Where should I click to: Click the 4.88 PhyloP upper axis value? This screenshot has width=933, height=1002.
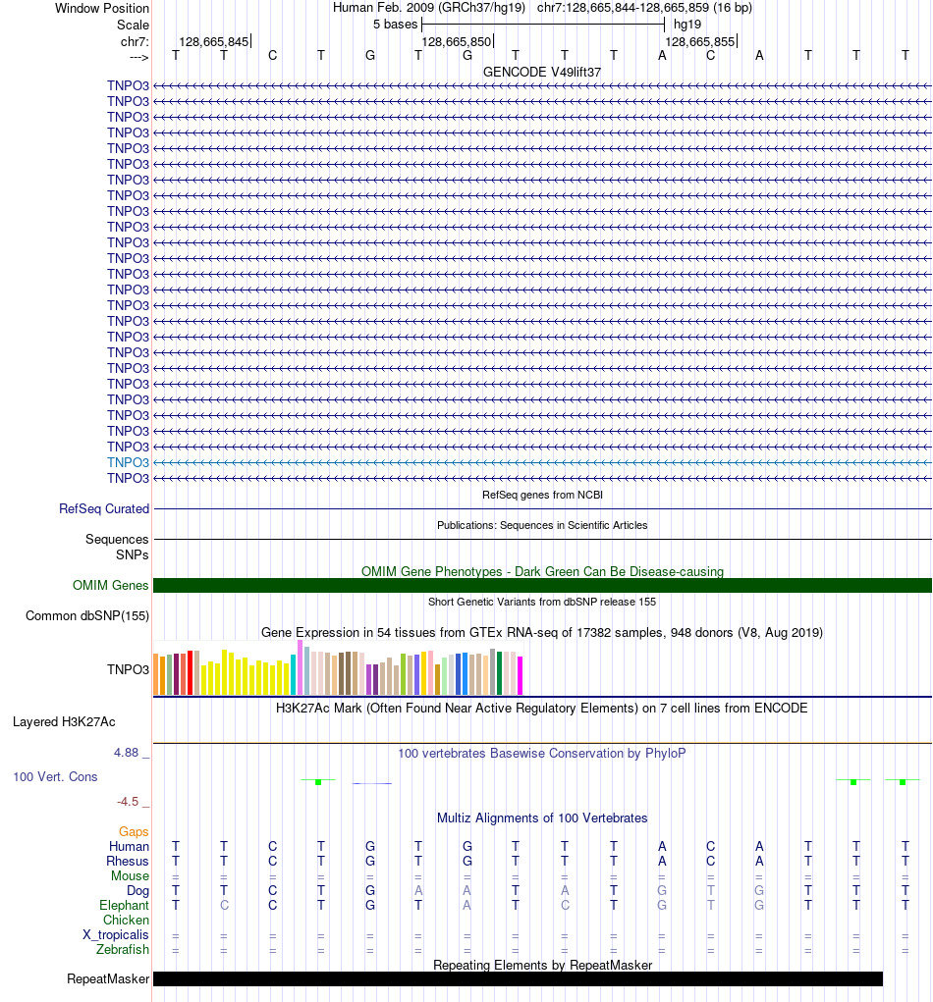click(x=127, y=752)
